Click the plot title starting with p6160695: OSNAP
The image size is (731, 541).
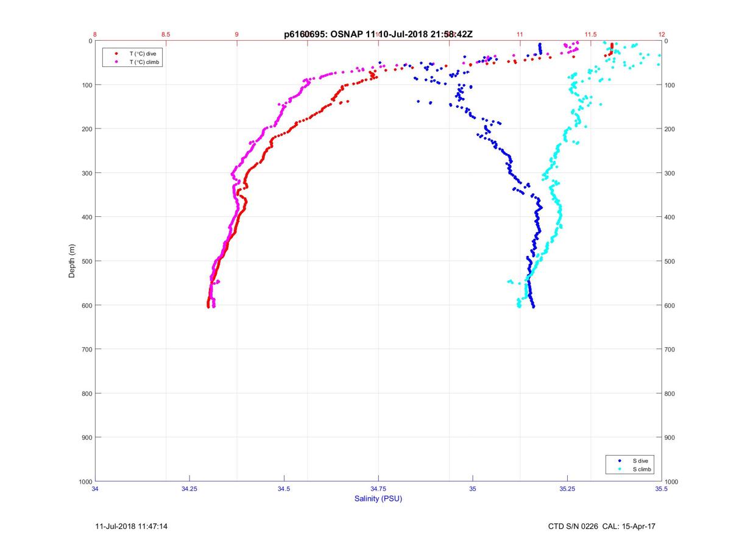pyautogui.click(x=378, y=35)
